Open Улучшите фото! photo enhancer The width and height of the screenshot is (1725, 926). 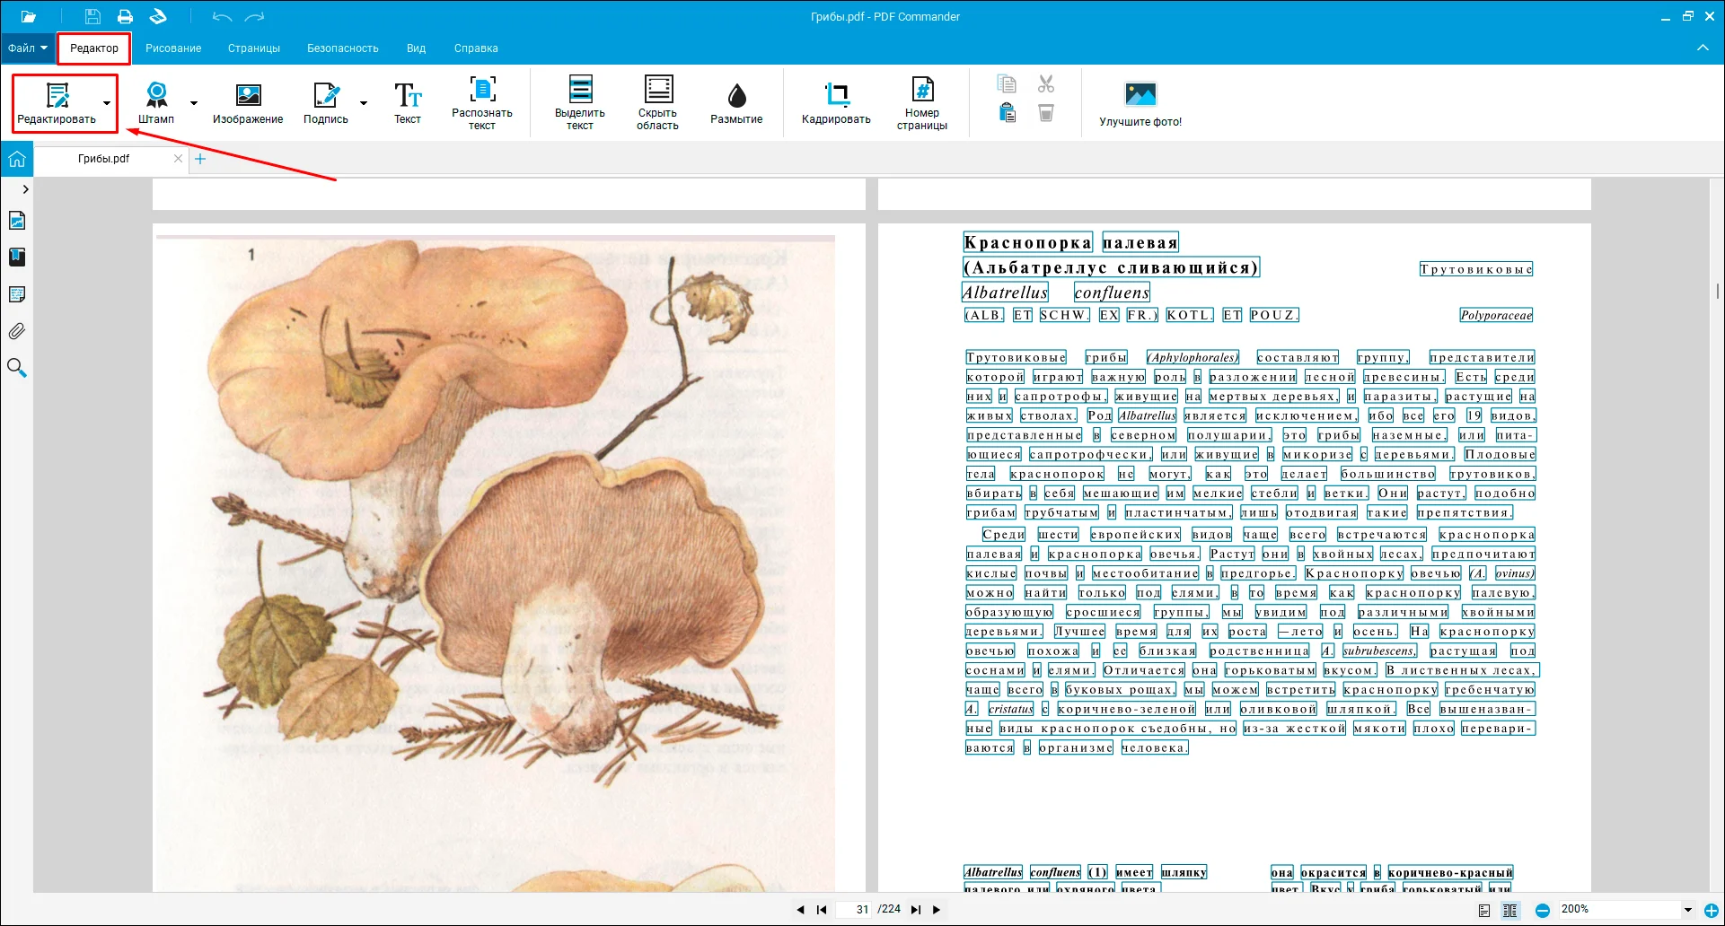[1140, 104]
